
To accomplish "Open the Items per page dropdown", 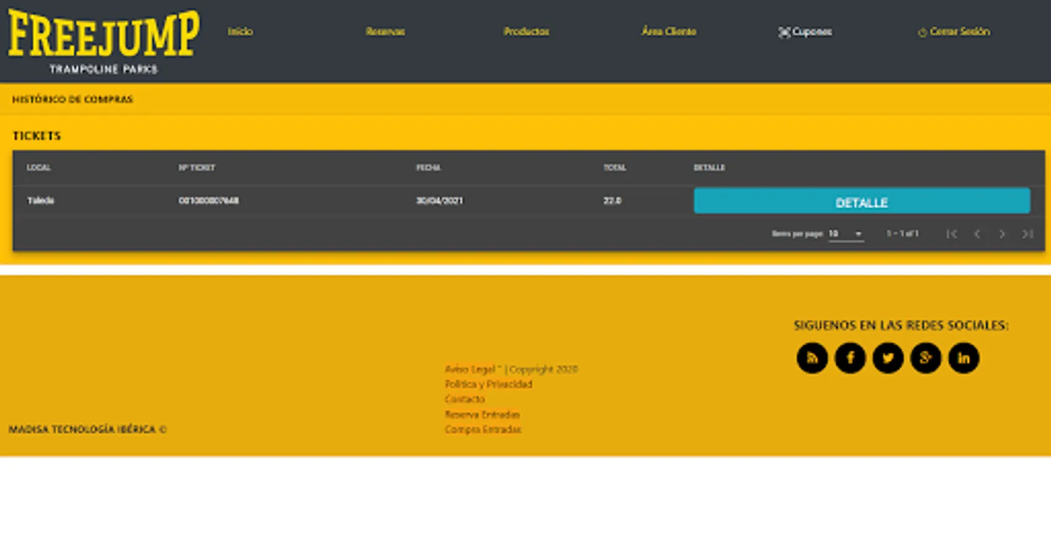I will pos(846,234).
